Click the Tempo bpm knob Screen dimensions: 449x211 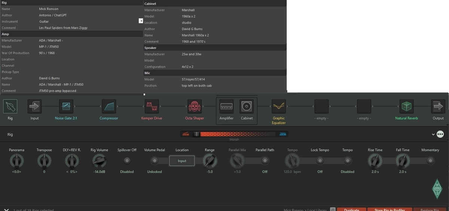(x=292, y=161)
